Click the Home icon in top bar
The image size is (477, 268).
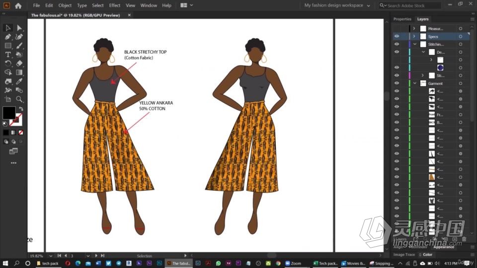click(18, 5)
